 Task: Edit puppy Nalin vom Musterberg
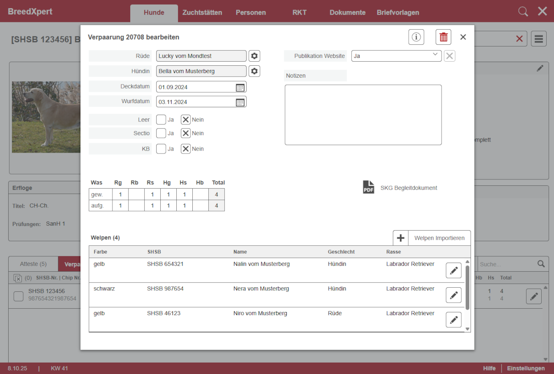click(454, 270)
